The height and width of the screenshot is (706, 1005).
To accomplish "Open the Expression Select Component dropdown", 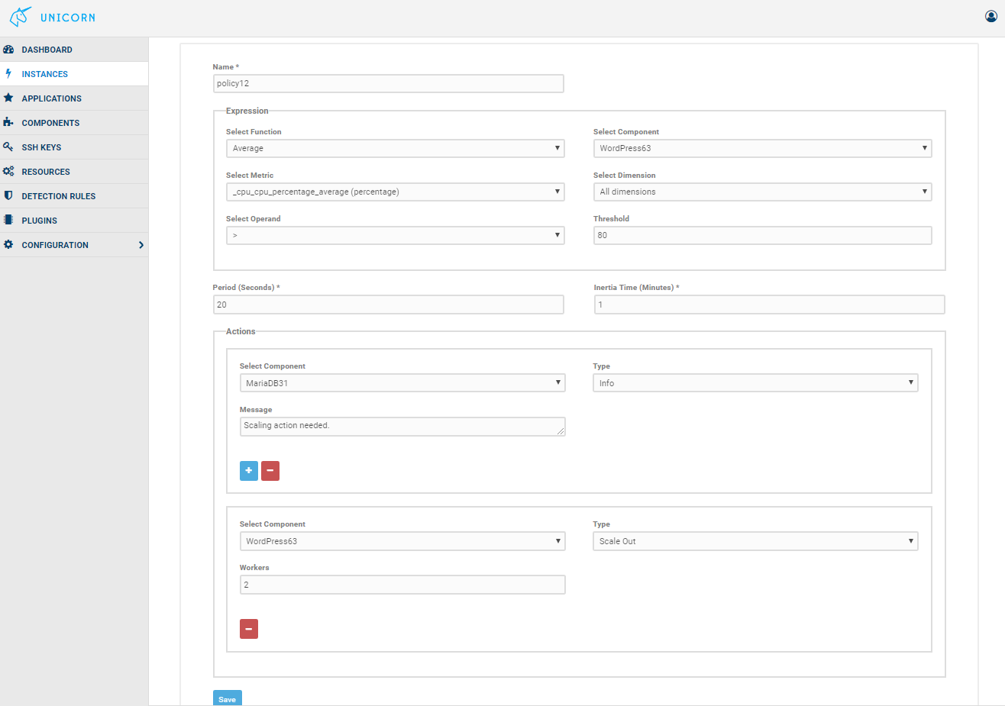I will pos(762,148).
